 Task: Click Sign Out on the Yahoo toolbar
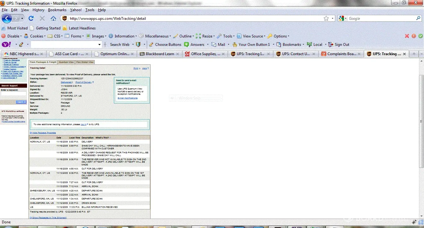tap(339, 45)
